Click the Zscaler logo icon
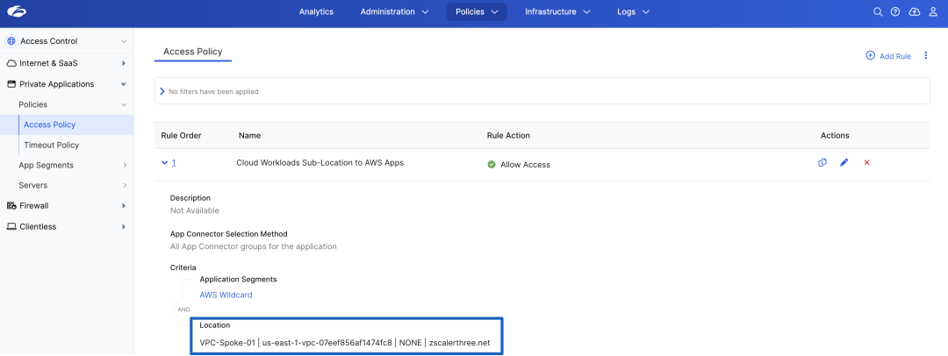The width and height of the screenshot is (948, 356). point(16,12)
